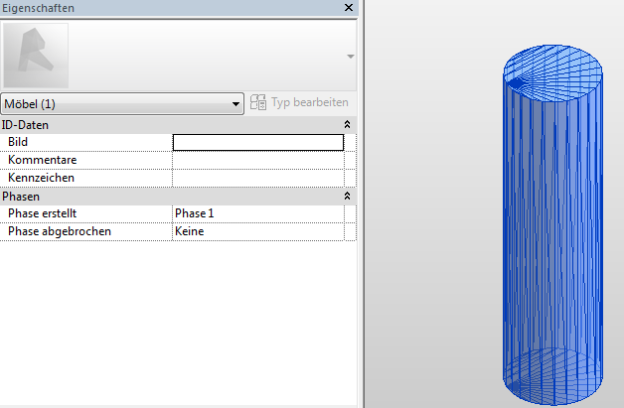Collapse the Phasen section chevron
Viewport: 624px width, 408px height.
tap(347, 197)
